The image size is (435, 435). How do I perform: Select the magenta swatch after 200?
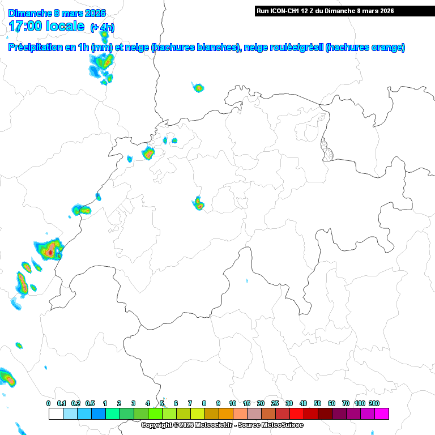click(381, 414)
